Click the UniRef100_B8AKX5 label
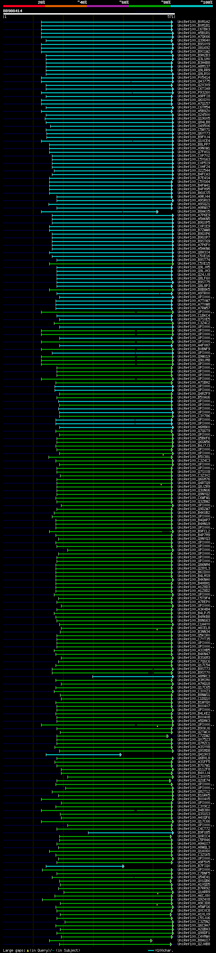This screenshot has width=216, height=953. click(194, 211)
